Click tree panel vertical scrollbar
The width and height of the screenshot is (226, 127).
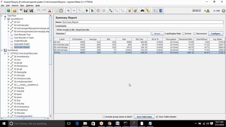(x=50, y=41)
